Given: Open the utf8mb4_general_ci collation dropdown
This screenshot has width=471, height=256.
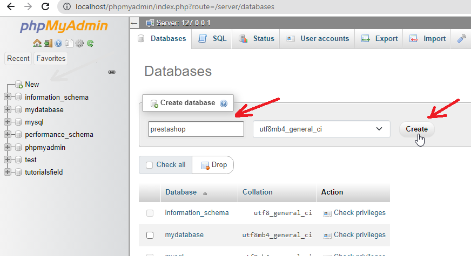Looking at the screenshot, I should tap(321, 129).
